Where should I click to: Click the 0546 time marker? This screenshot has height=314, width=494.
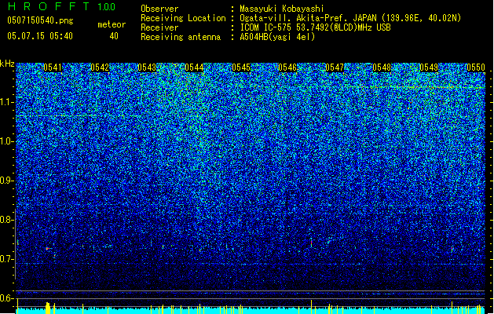click(x=287, y=68)
